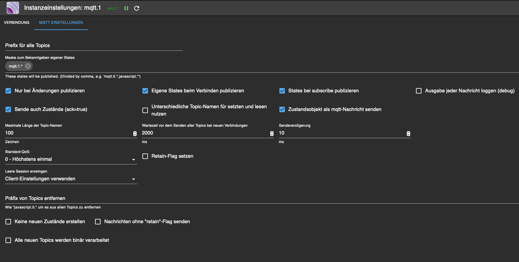
Task: Click stepper arrows on Wartezeit field
Action: coord(272,134)
